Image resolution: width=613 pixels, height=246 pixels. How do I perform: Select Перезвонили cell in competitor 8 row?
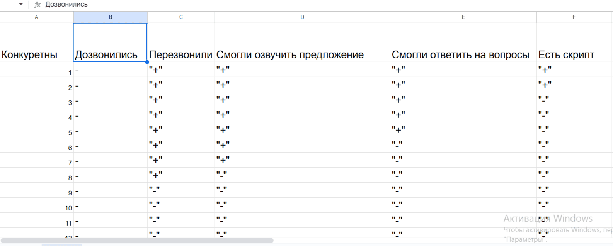(x=181, y=175)
